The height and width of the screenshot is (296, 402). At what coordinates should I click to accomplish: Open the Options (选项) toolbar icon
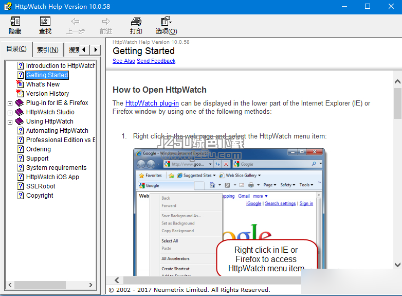pos(166,21)
